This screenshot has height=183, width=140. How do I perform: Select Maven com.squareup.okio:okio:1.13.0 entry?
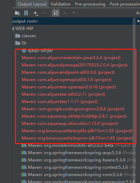(70, 124)
